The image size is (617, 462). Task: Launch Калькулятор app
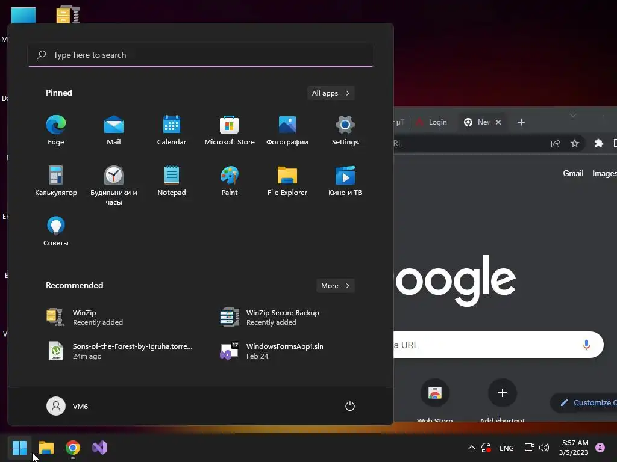coord(56,180)
